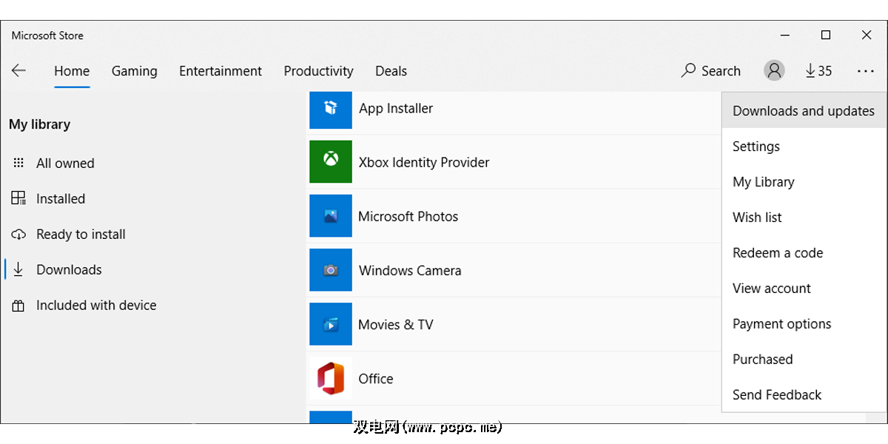888x444 pixels.
Task: Open Settings from the menu
Action: click(804, 147)
